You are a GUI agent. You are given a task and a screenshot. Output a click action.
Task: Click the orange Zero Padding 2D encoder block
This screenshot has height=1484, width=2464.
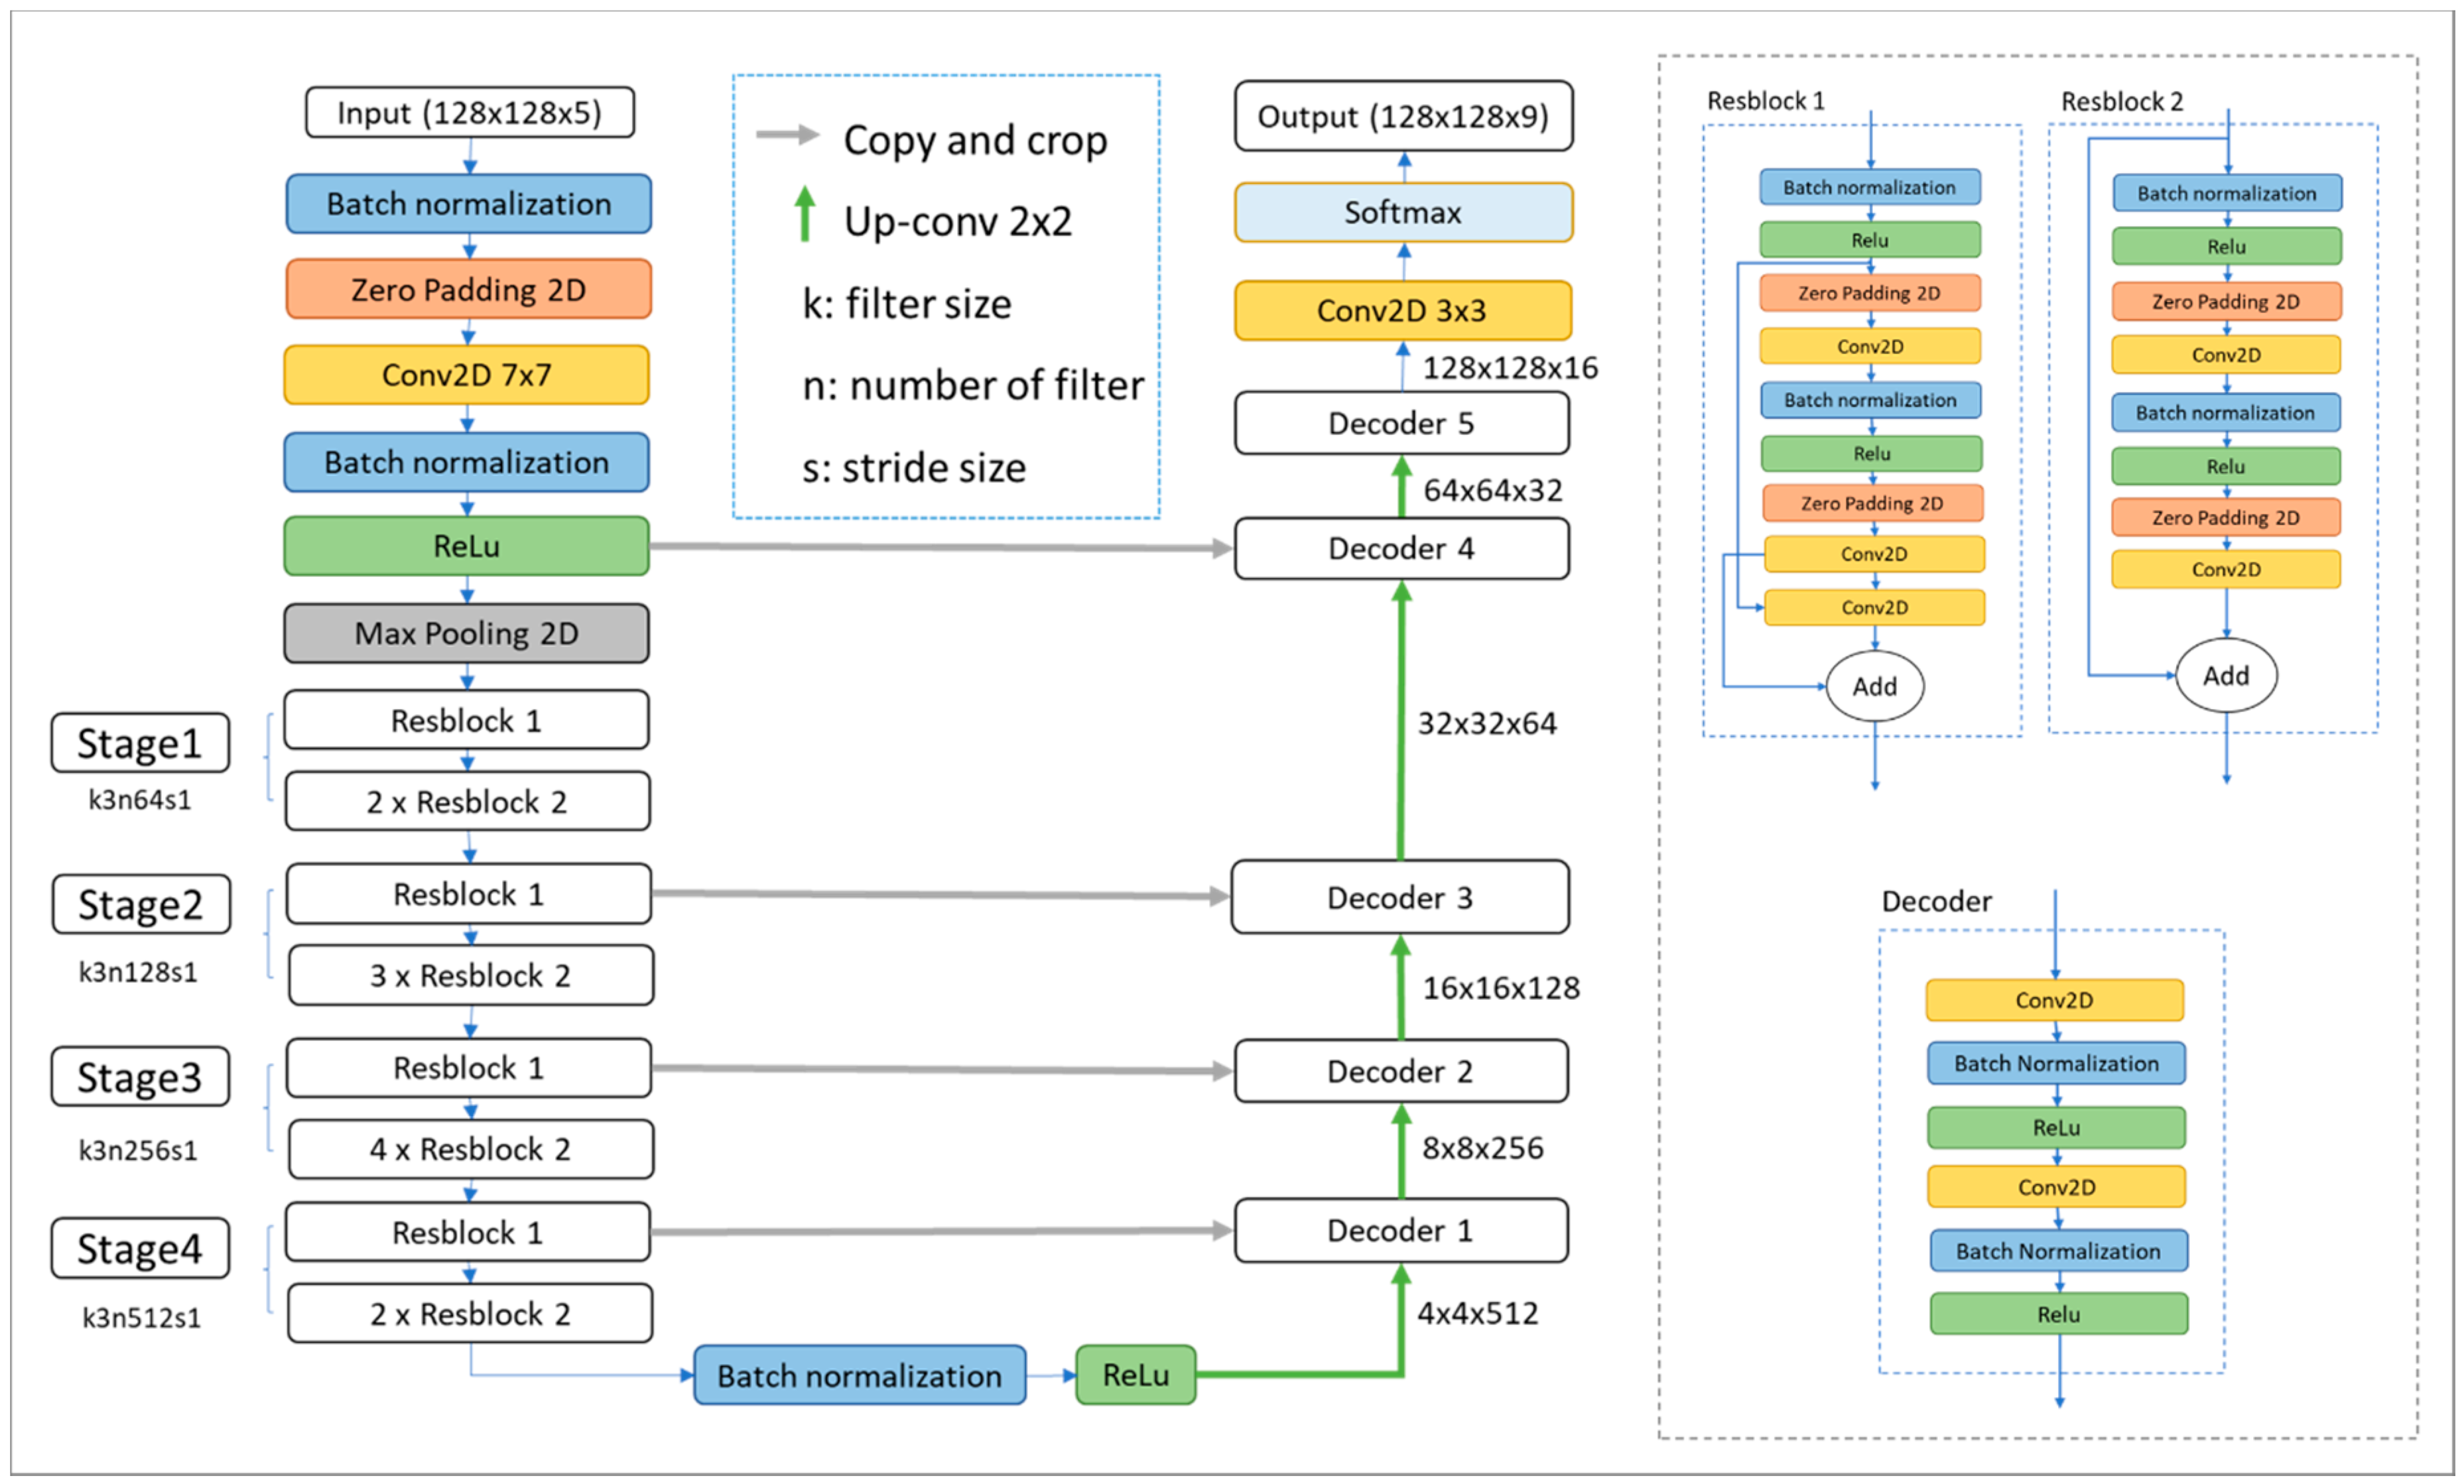468,289
